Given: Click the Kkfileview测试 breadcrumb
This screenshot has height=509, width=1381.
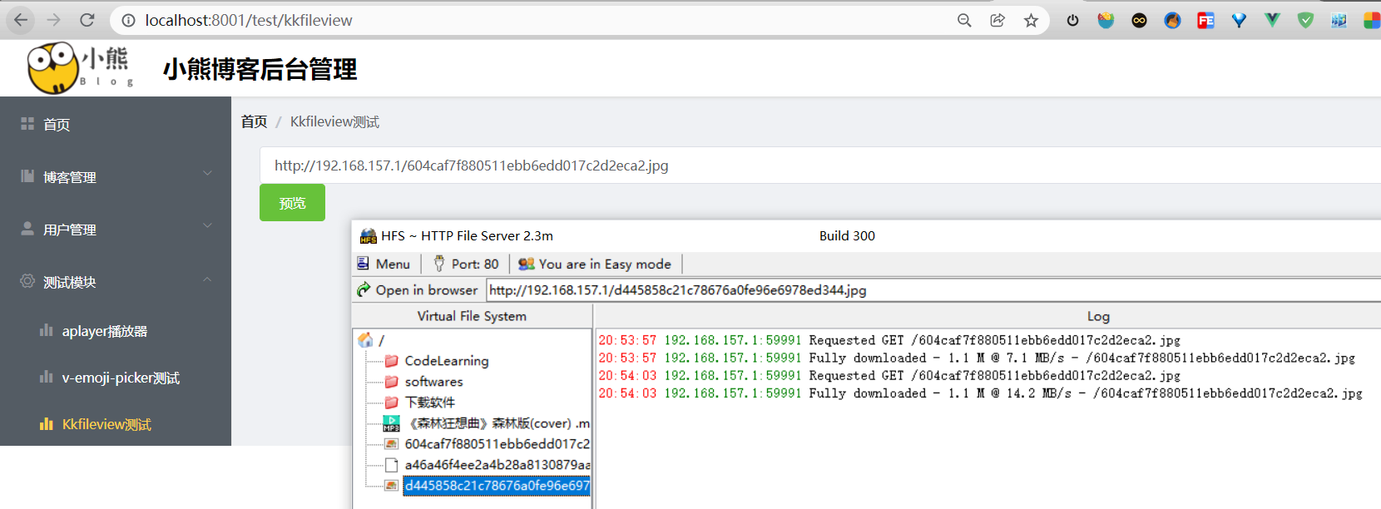Looking at the screenshot, I should pyautogui.click(x=334, y=122).
